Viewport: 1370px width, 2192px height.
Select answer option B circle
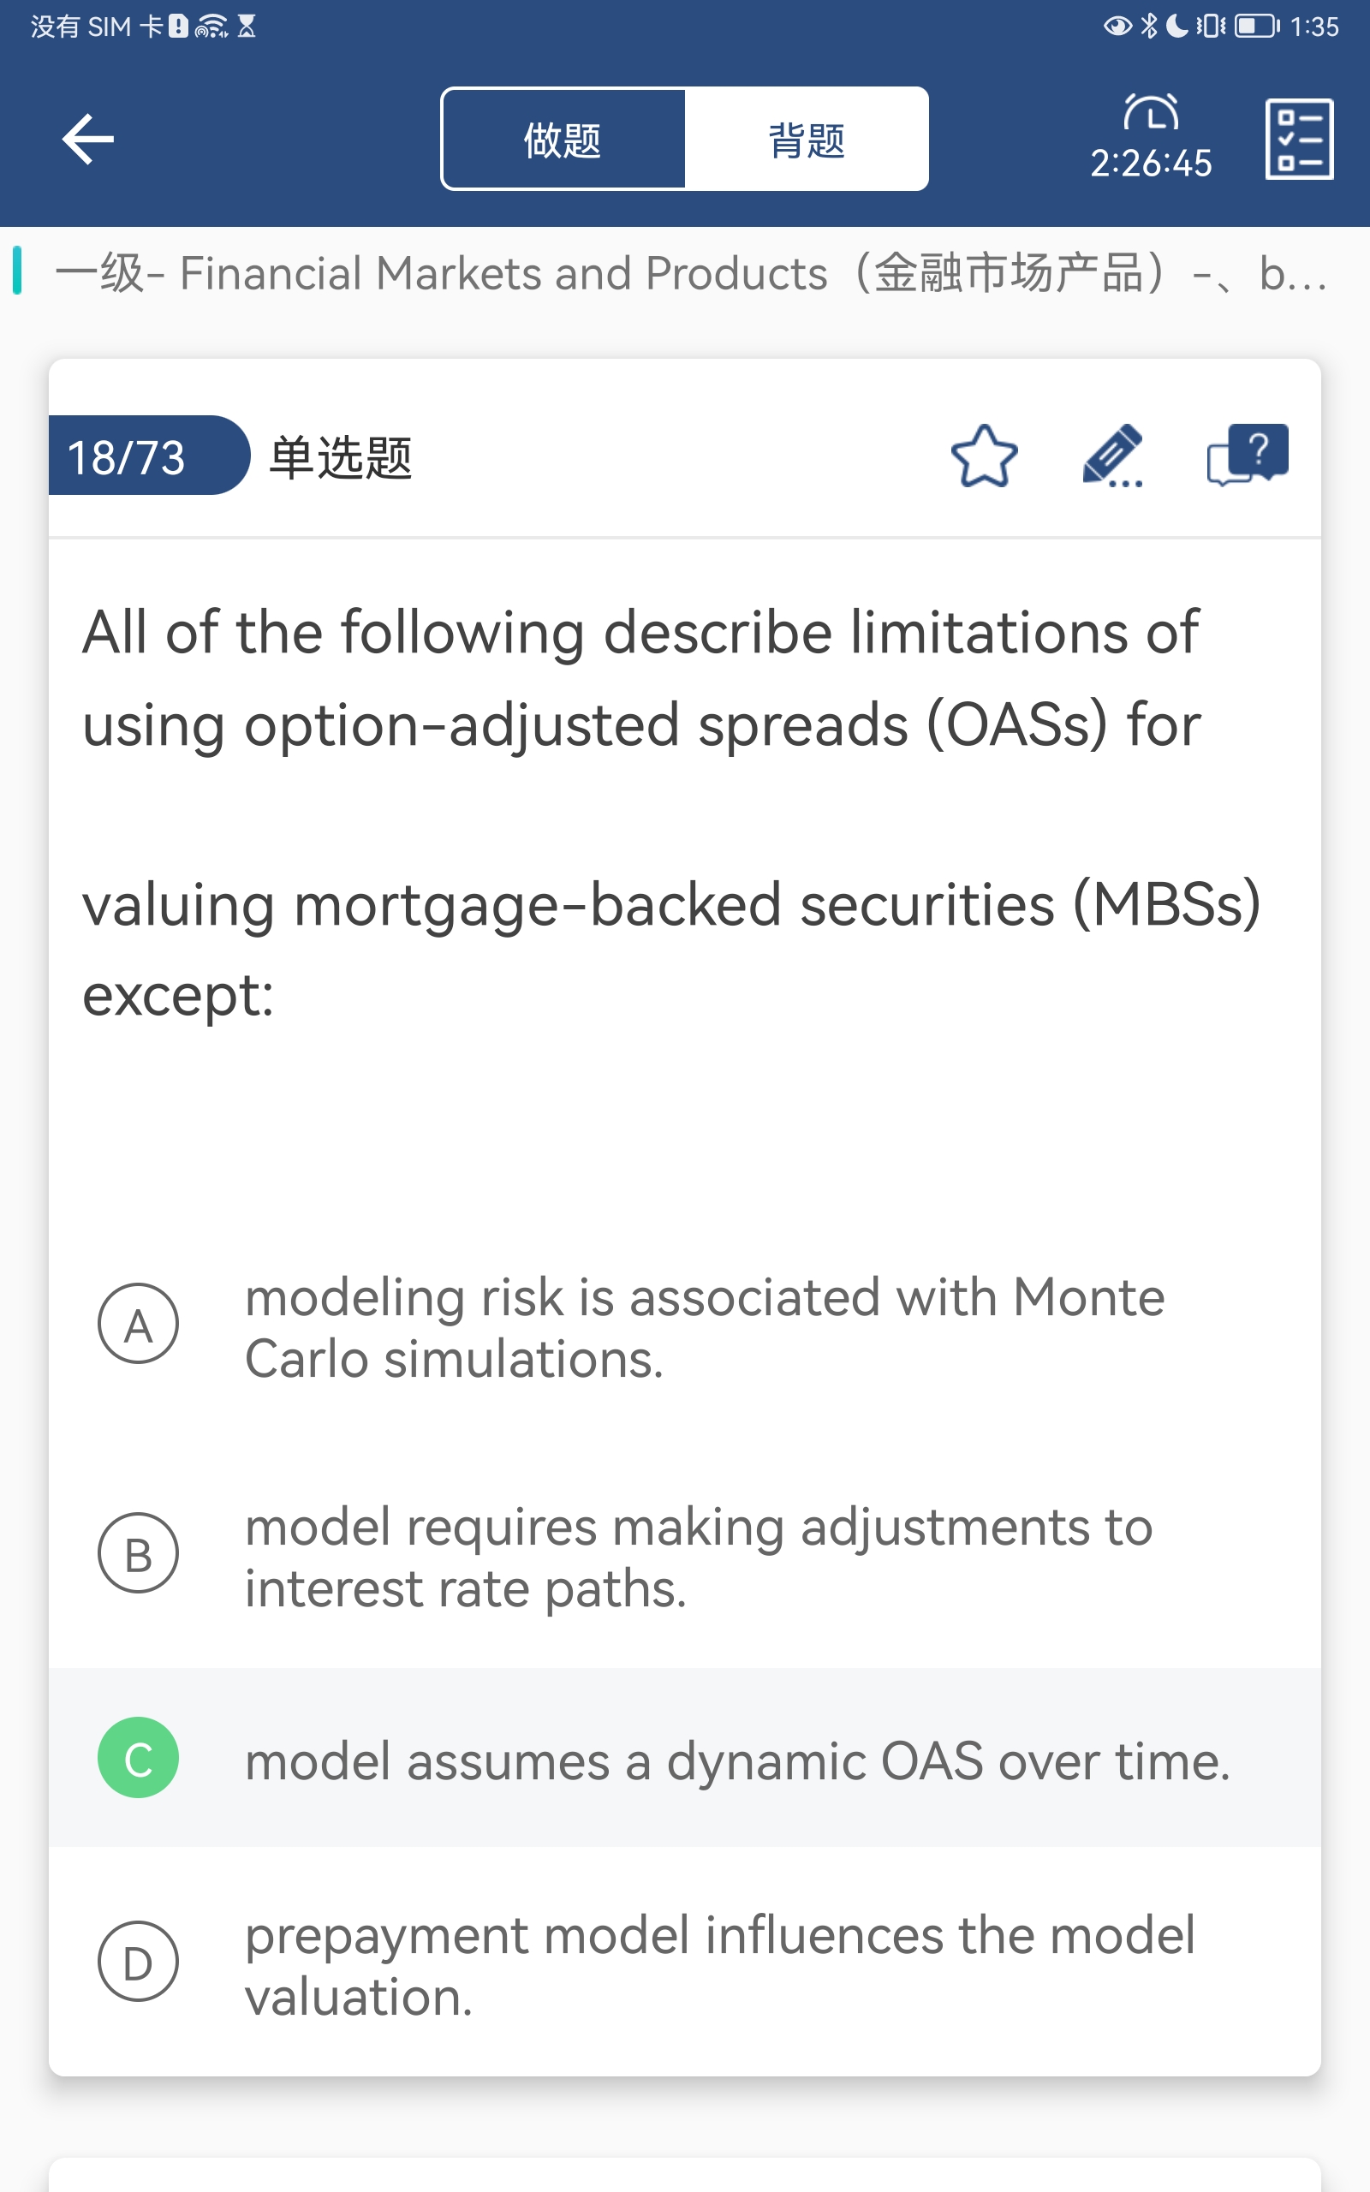(138, 1553)
